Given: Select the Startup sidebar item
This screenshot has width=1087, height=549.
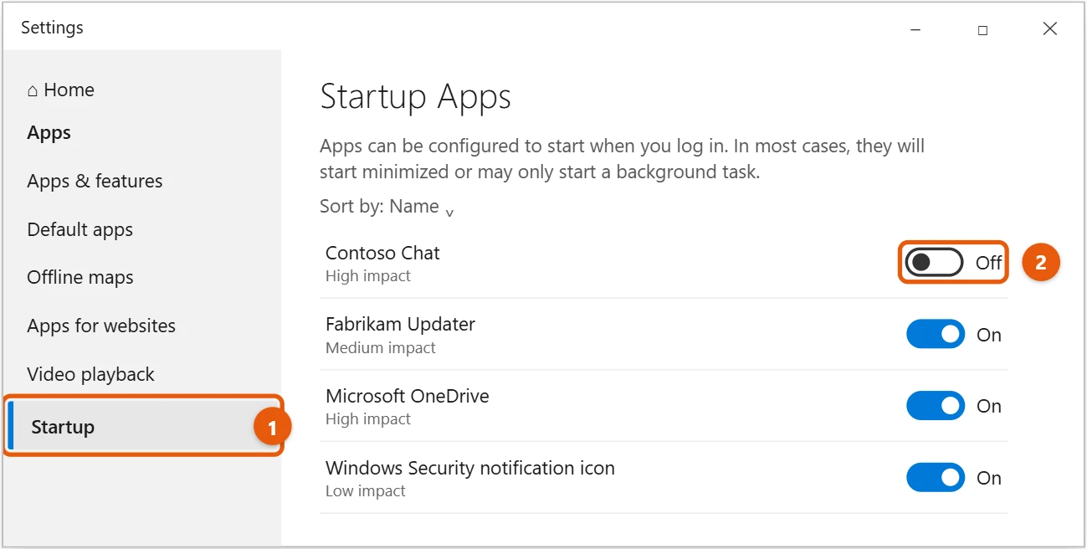Looking at the screenshot, I should 143,426.
